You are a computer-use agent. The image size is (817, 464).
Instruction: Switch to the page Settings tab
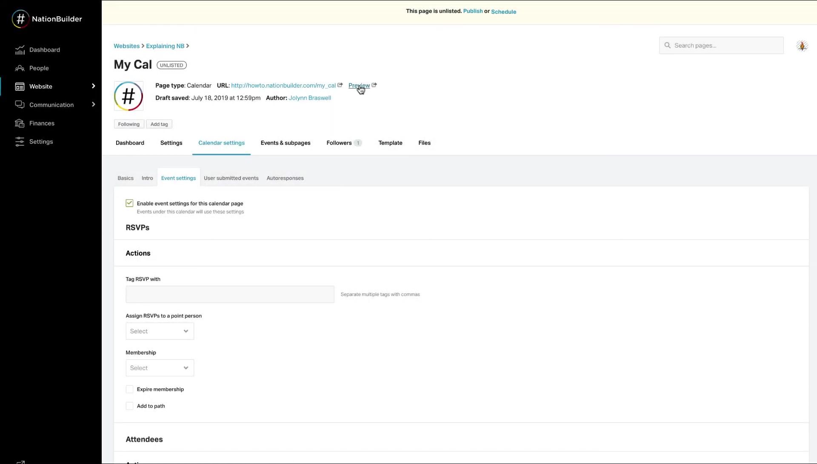171,143
